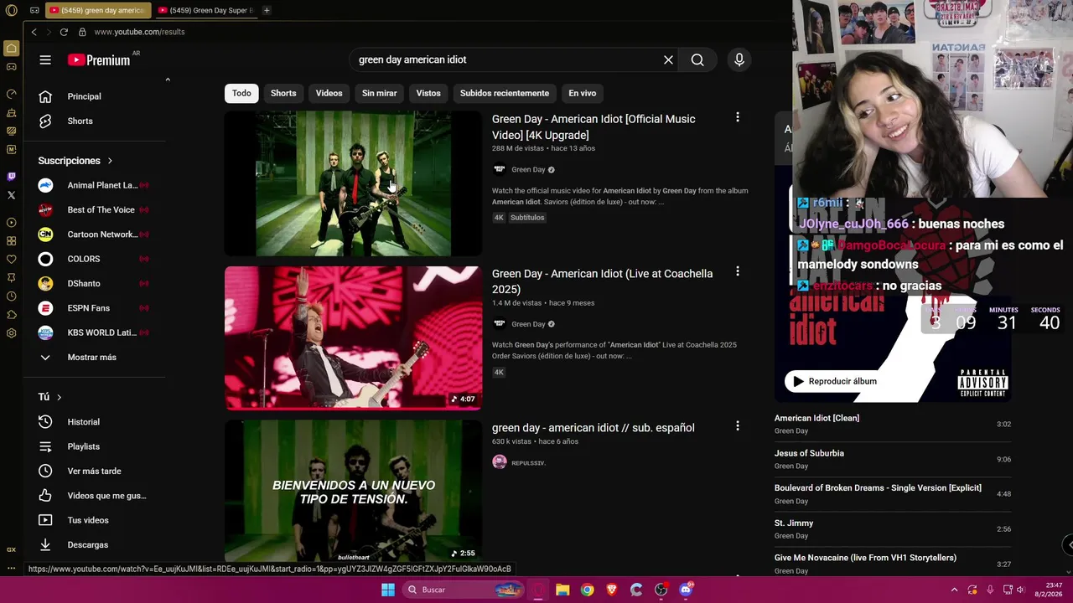Open Player icon in Opera sidebar
The width and height of the screenshot is (1073, 603).
(x=11, y=223)
